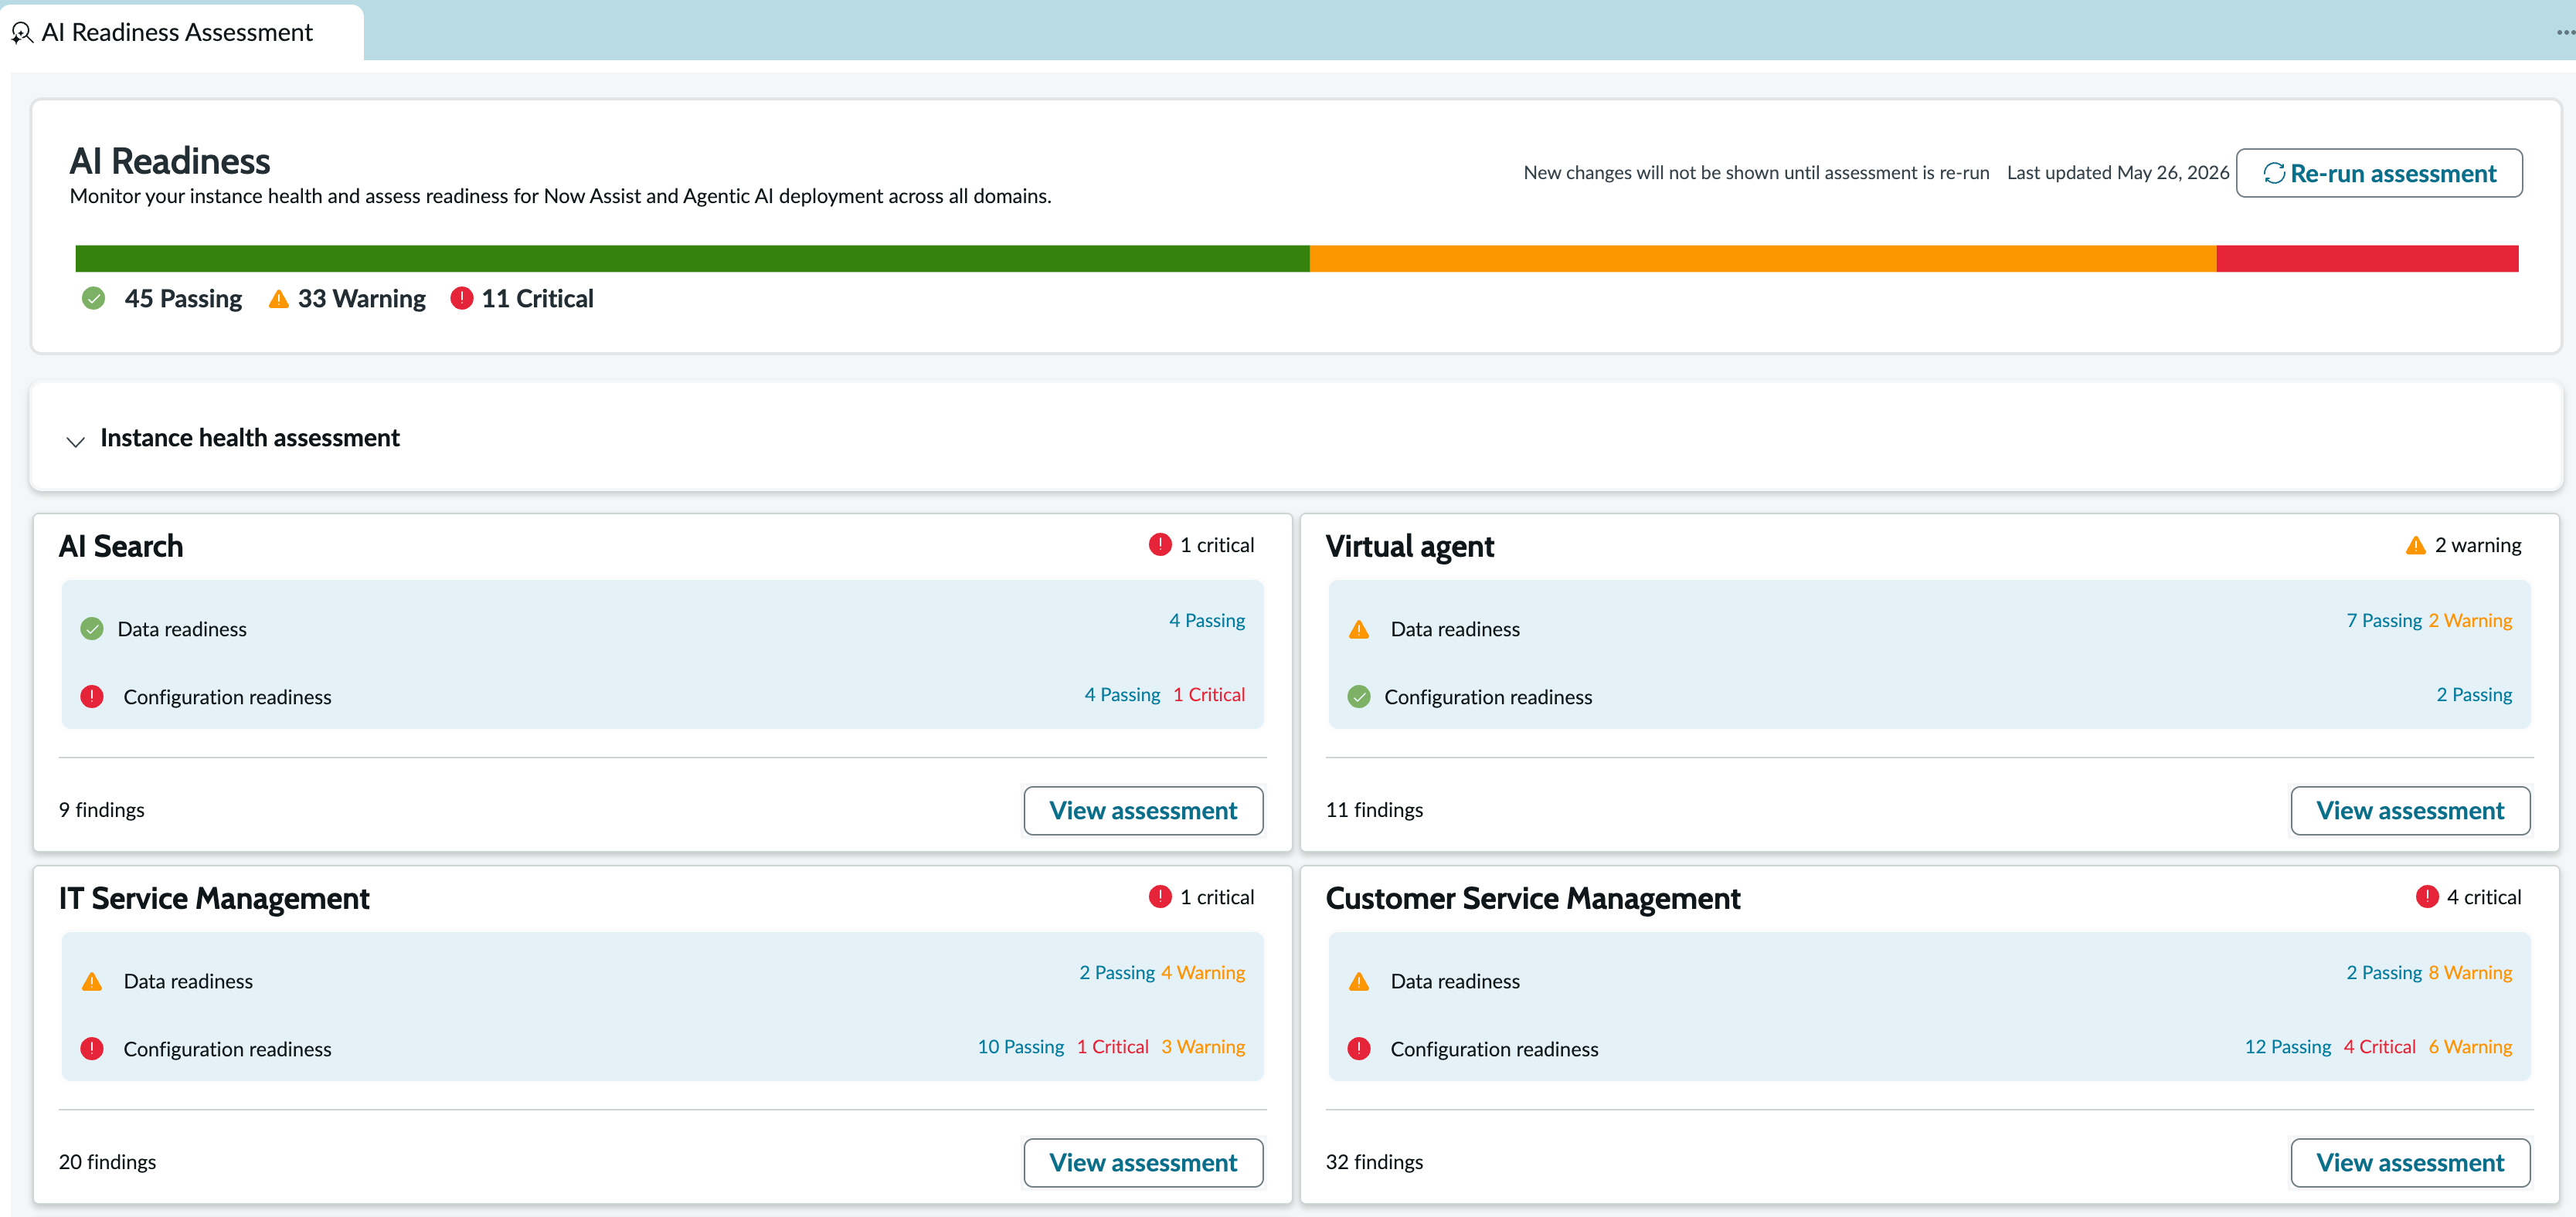
Task: Click the green passing segment of readiness bar
Action: [692, 259]
